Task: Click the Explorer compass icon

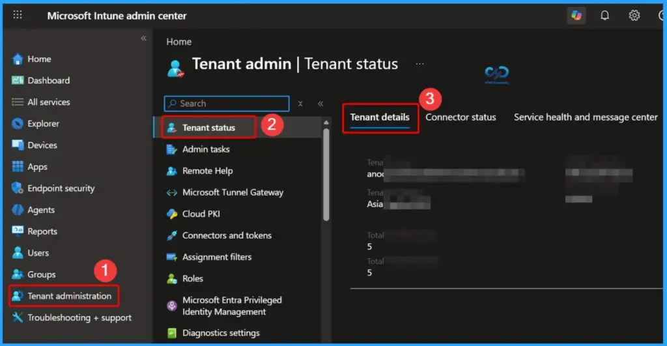Action: (18, 124)
